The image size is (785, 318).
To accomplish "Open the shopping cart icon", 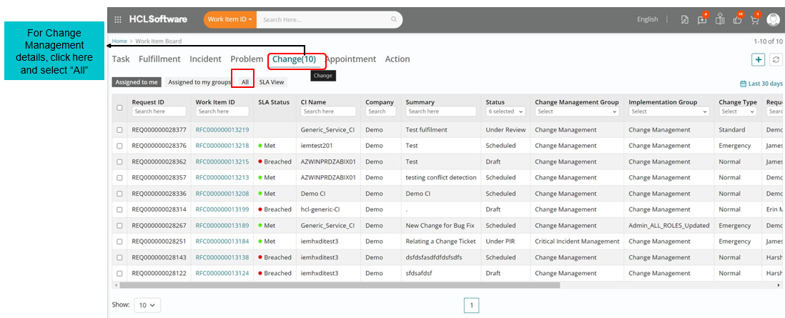I will point(754,19).
